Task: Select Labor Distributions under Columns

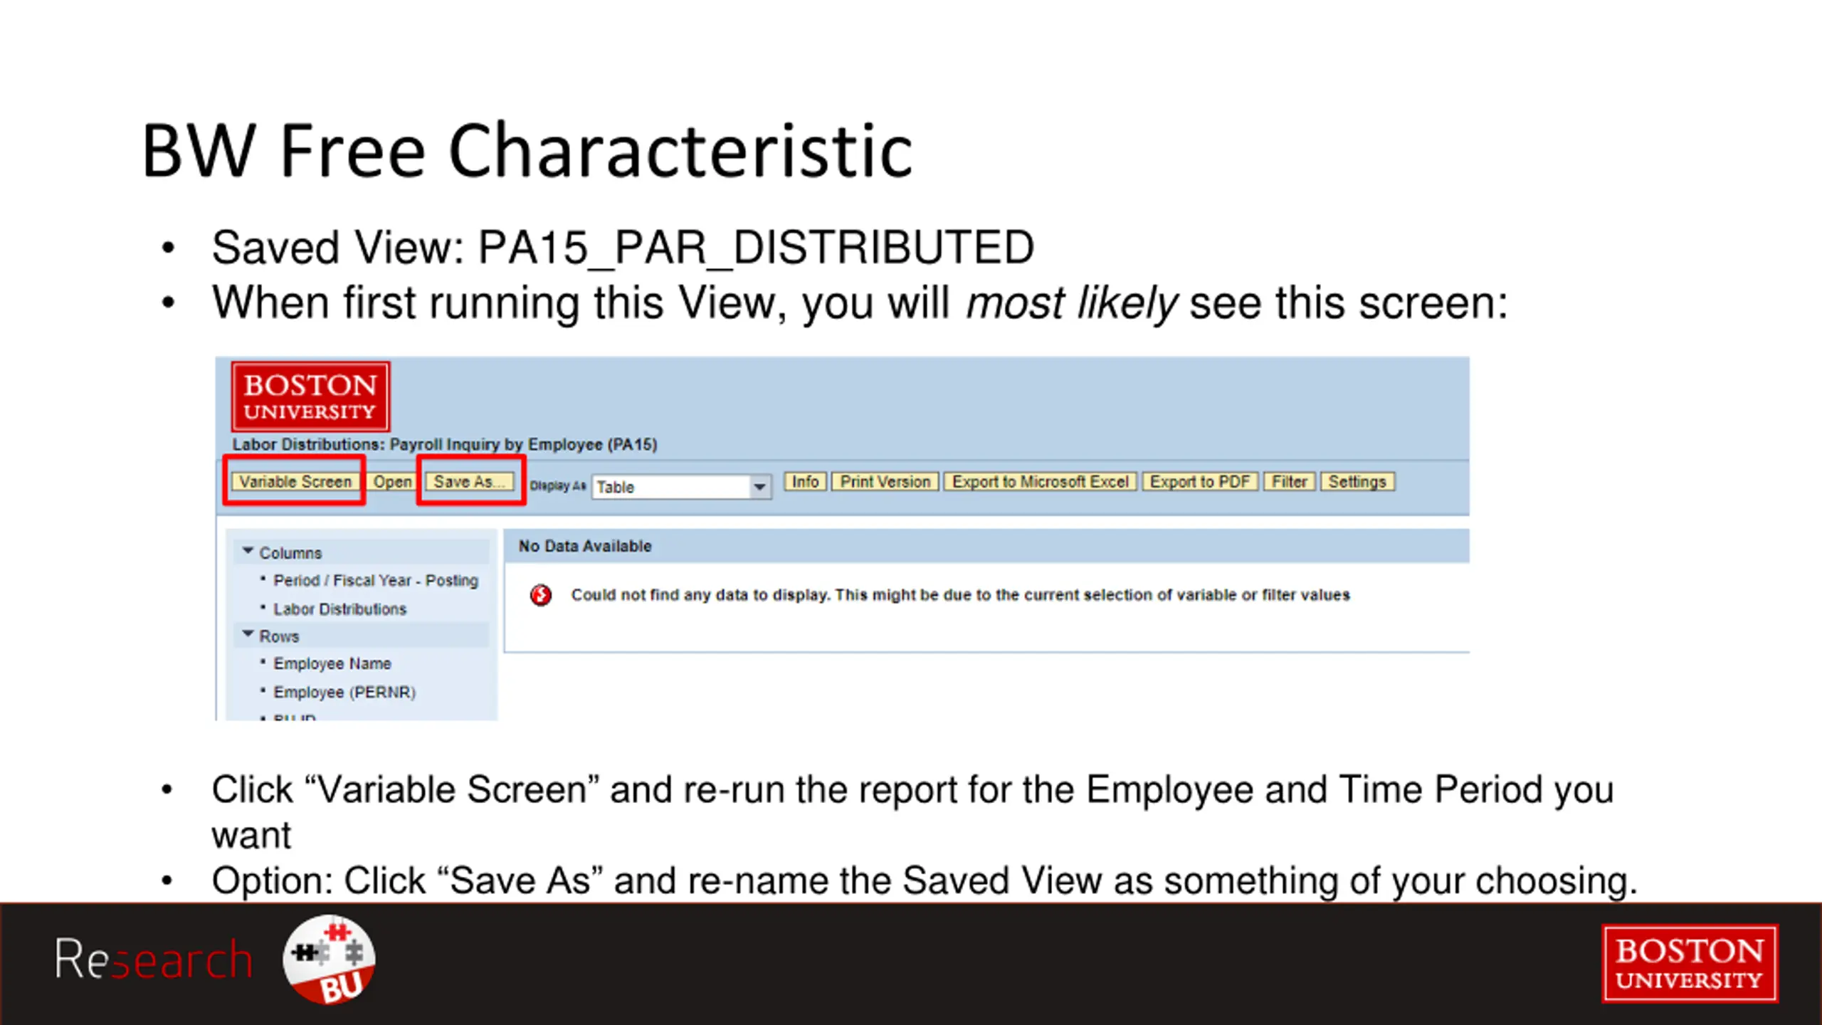Action: coord(339,609)
